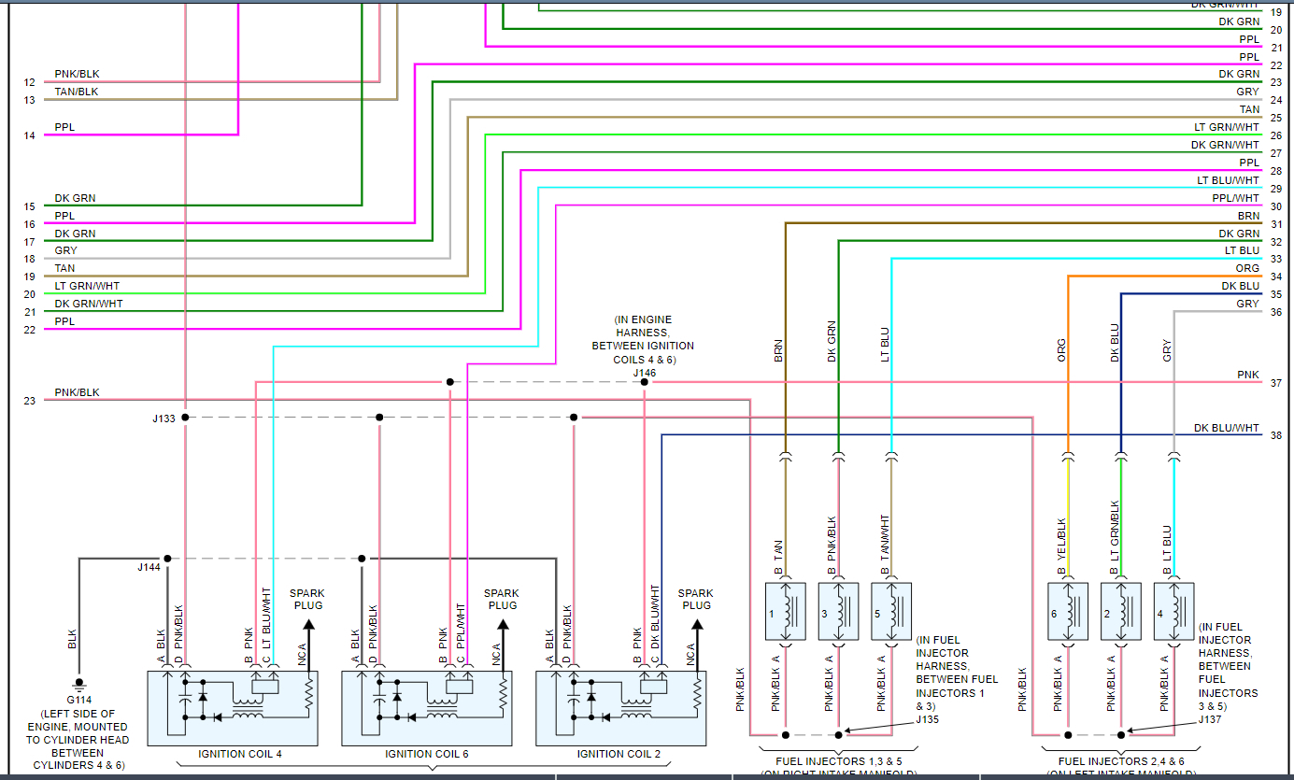Click the vertical 'TAN/WHT' label above injector 5
Image resolution: width=1294 pixels, height=780 pixels.
pyautogui.click(x=885, y=538)
